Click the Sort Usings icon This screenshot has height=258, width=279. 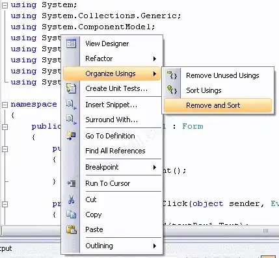coord(172,90)
